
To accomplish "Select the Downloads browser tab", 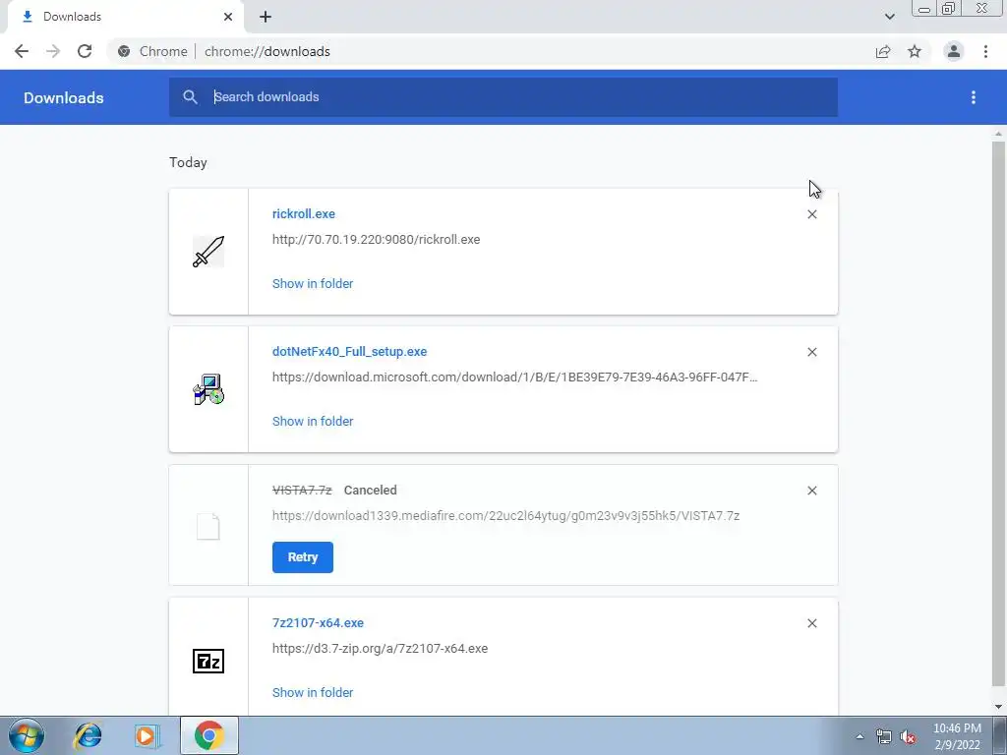I will tap(125, 17).
